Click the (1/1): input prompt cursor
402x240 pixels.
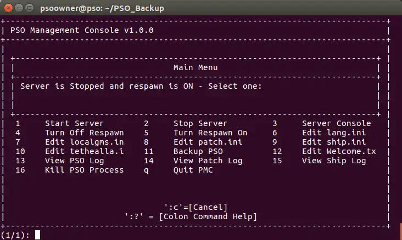pos(37,235)
